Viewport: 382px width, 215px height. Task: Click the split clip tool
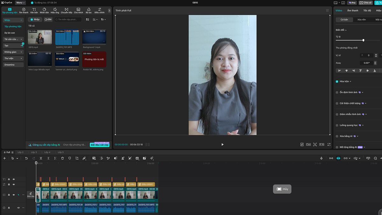[41, 158]
